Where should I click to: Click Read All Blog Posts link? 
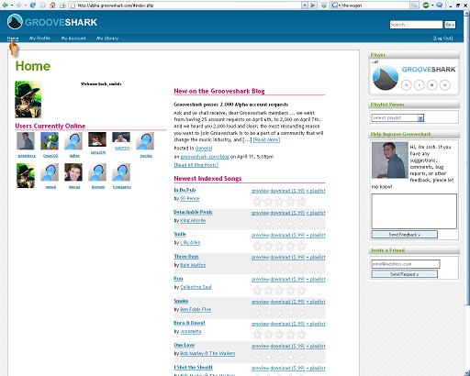[x=196, y=165]
